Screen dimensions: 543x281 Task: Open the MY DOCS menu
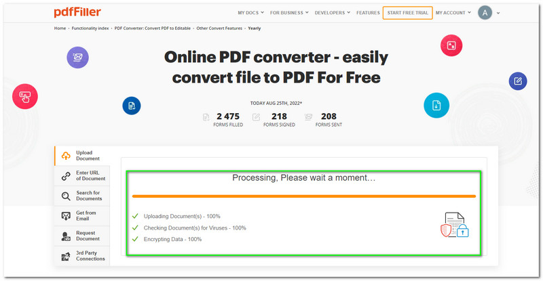click(250, 13)
